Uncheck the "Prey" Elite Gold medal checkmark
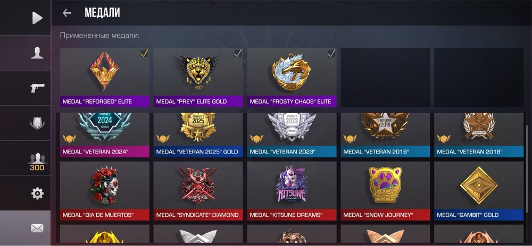This screenshot has height=246, width=532. [238, 53]
